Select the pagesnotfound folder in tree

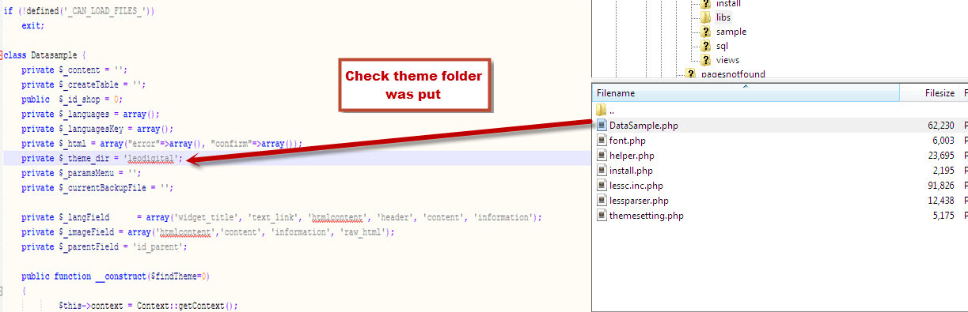[733, 74]
